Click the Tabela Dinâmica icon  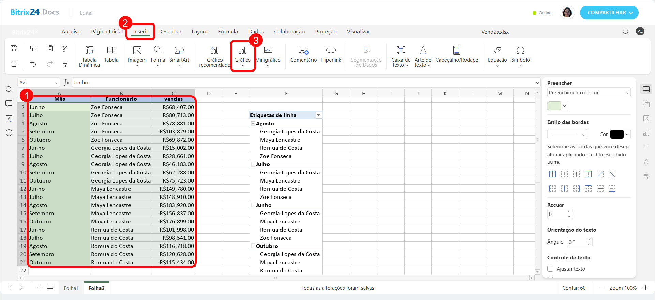89,51
